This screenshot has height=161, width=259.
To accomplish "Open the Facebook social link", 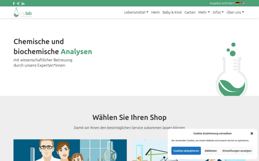I will pyautogui.click(x=14, y=3).
